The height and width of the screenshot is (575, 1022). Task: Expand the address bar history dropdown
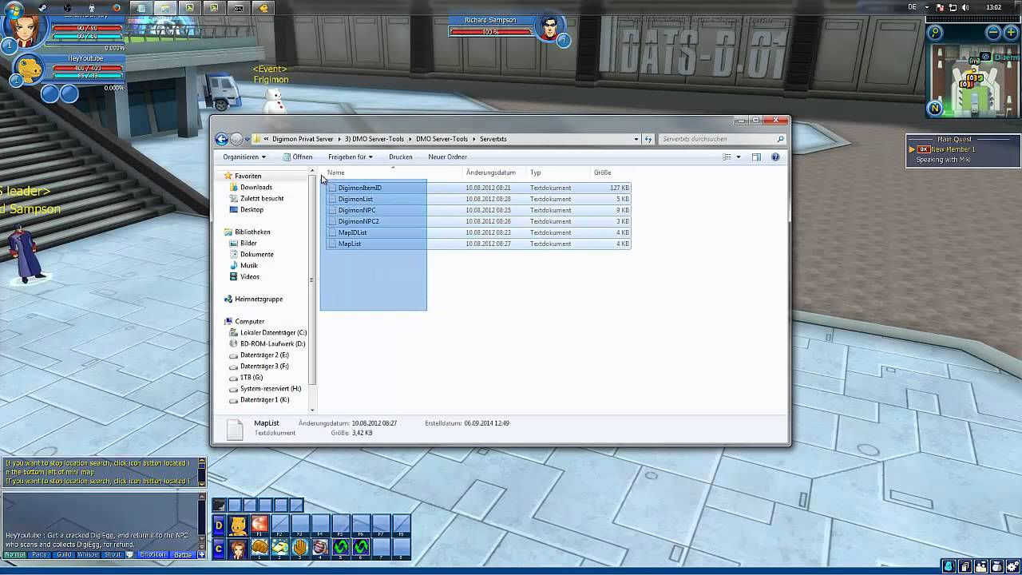pyautogui.click(x=636, y=139)
